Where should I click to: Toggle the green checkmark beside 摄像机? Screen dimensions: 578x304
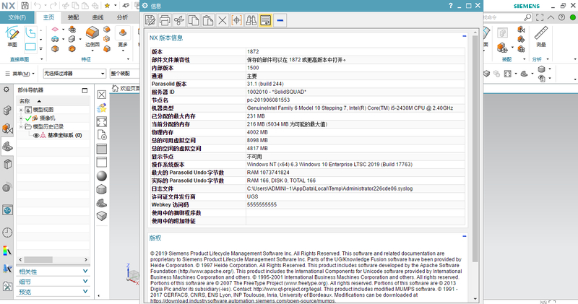point(29,118)
